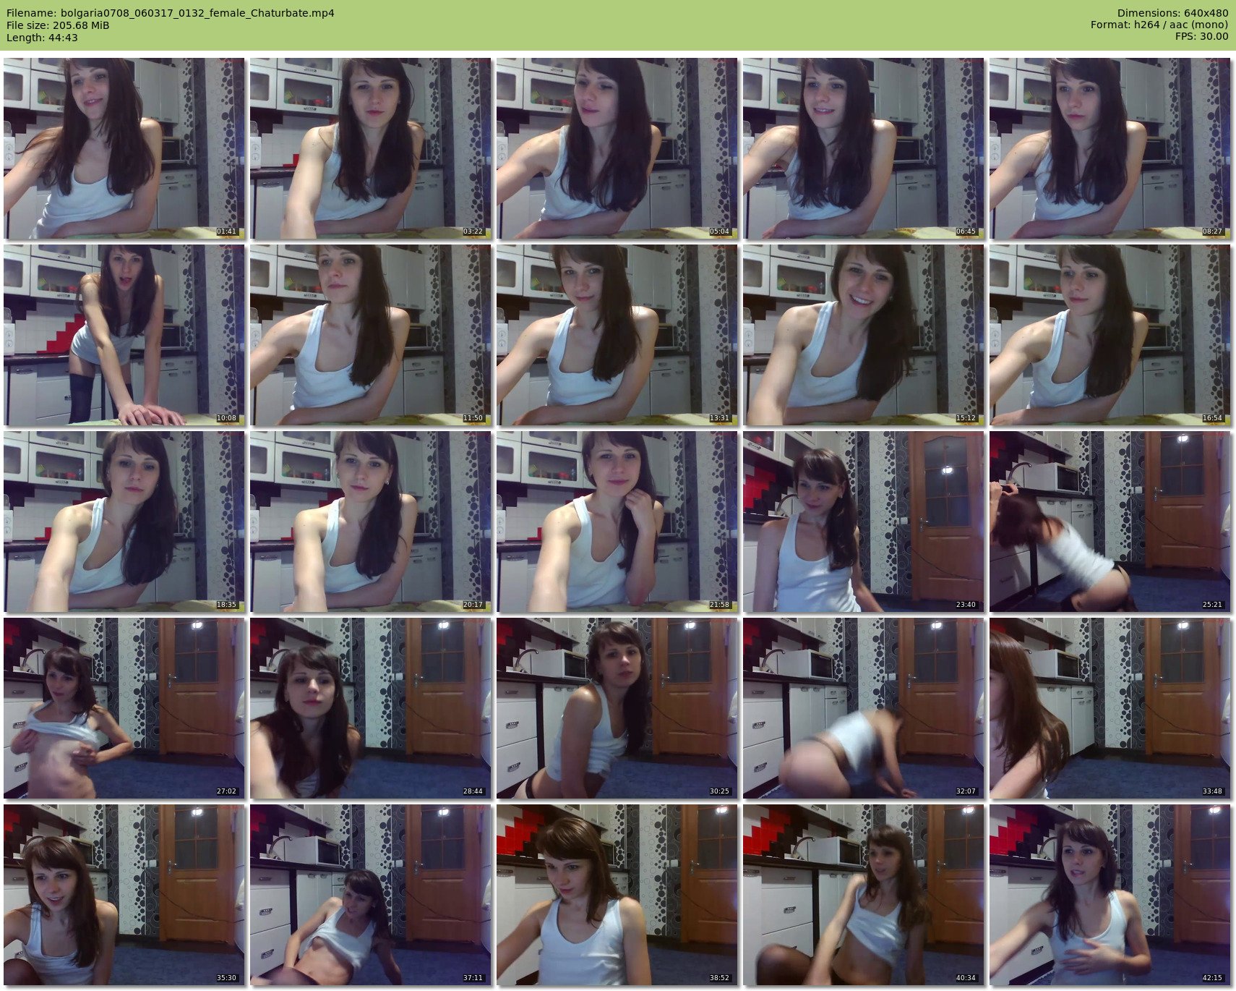Image resolution: width=1236 pixels, height=991 pixels.
Task: Open the frame marked 13:31
Action: pyautogui.click(x=617, y=335)
